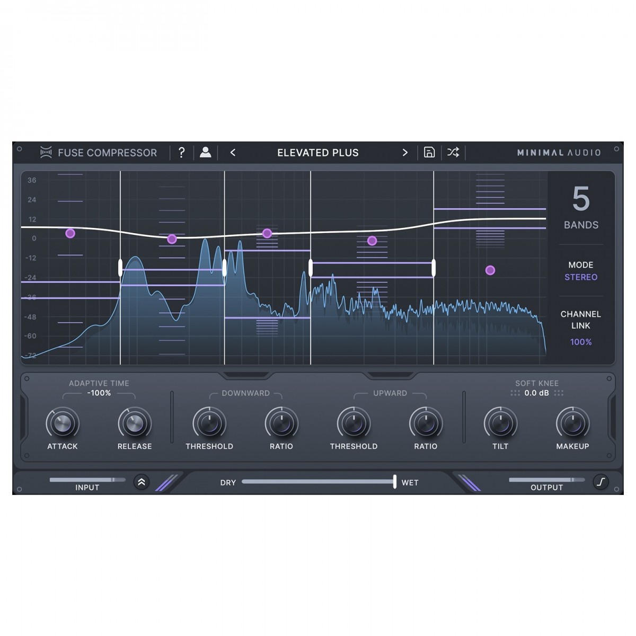Open the Elevated Plus preset menu
This screenshot has width=636, height=636.
318,153
